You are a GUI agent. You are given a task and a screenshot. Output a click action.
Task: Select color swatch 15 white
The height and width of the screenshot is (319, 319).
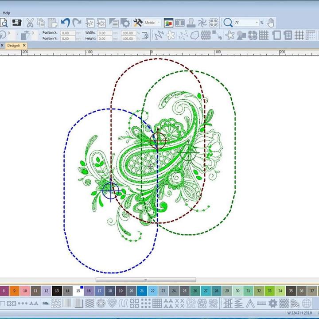point(78,291)
